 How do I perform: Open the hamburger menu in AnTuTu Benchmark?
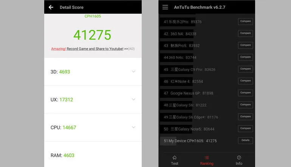pyautogui.click(x=165, y=7)
